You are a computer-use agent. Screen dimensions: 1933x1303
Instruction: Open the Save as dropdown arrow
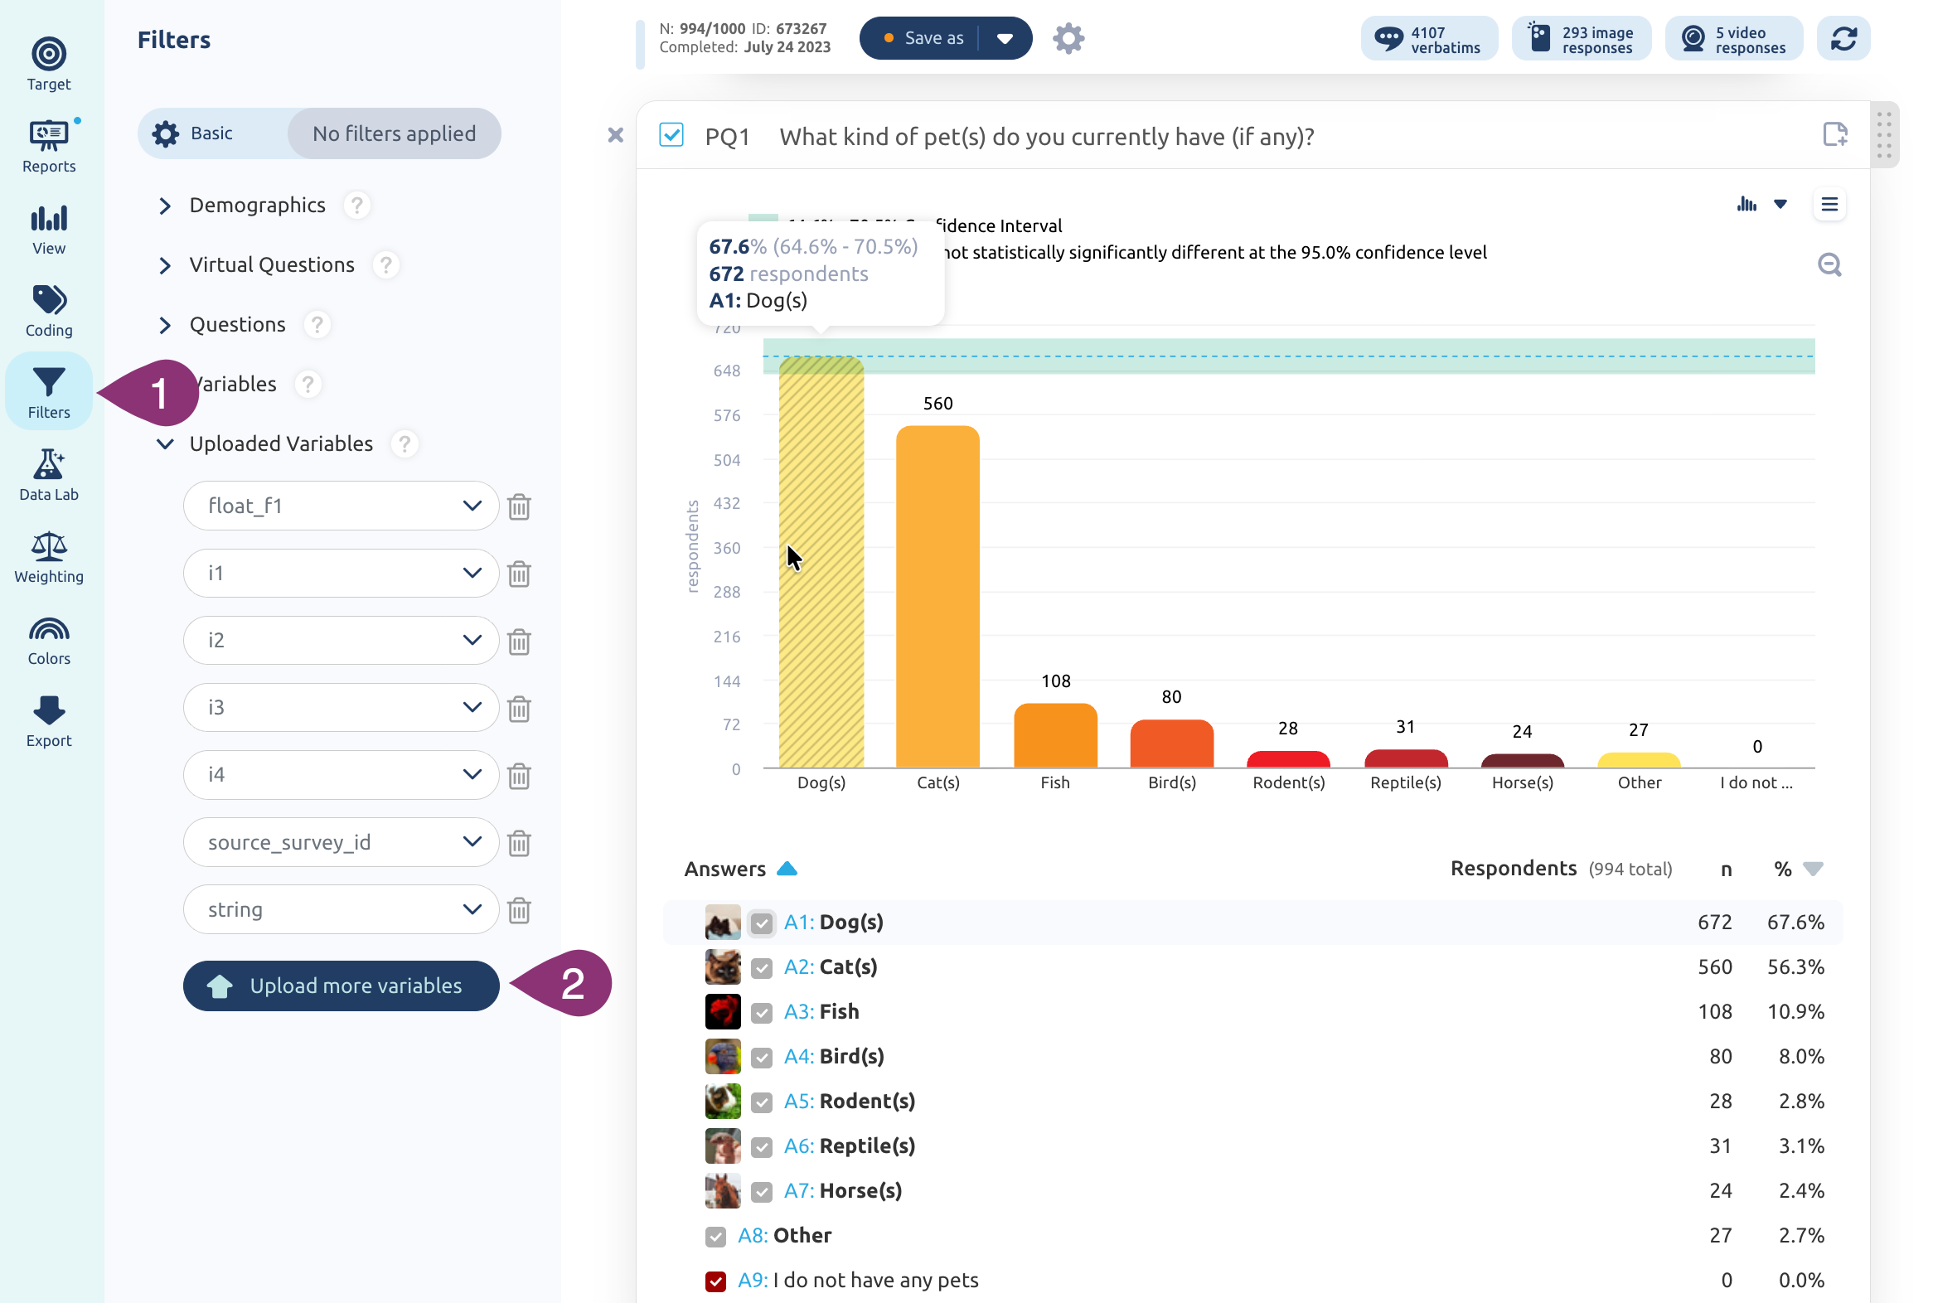[1005, 38]
